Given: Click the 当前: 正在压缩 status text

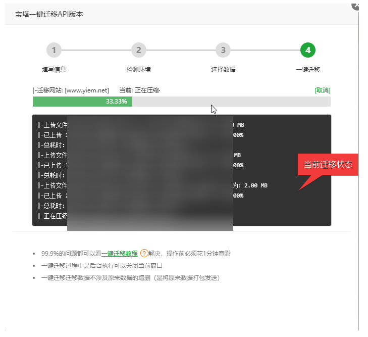Looking at the screenshot, I should pos(140,90).
